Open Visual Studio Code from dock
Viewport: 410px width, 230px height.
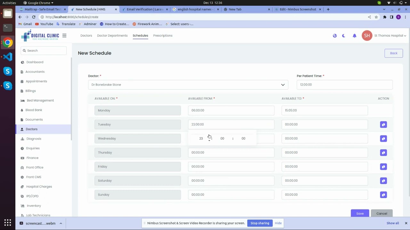[x=8, y=57]
